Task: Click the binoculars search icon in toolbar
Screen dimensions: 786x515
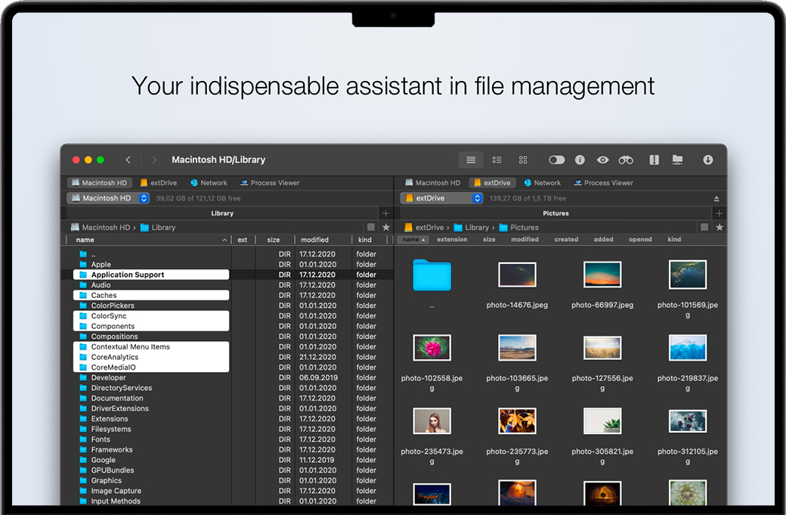Action: (626, 160)
